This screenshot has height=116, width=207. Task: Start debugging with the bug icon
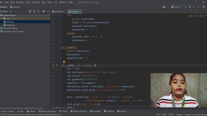(x=190, y=7)
